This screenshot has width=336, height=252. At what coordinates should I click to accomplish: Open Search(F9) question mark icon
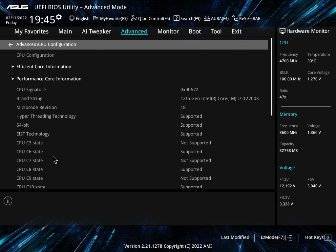click(x=176, y=18)
